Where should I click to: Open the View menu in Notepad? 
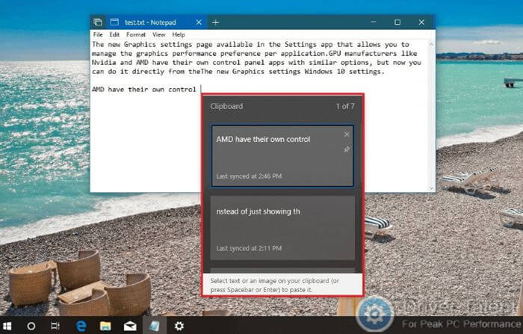click(158, 34)
